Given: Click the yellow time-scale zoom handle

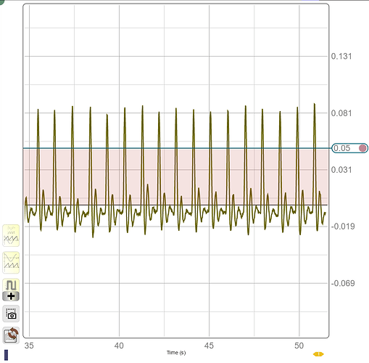Looking at the screenshot, I should (x=318, y=354).
